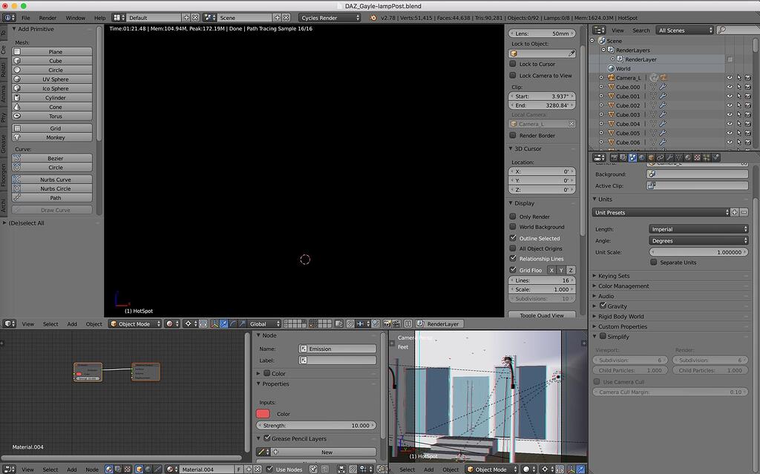Image resolution: width=760 pixels, height=474 pixels.
Task: Click the Blender info editor-type icon
Action: tap(9, 18)
